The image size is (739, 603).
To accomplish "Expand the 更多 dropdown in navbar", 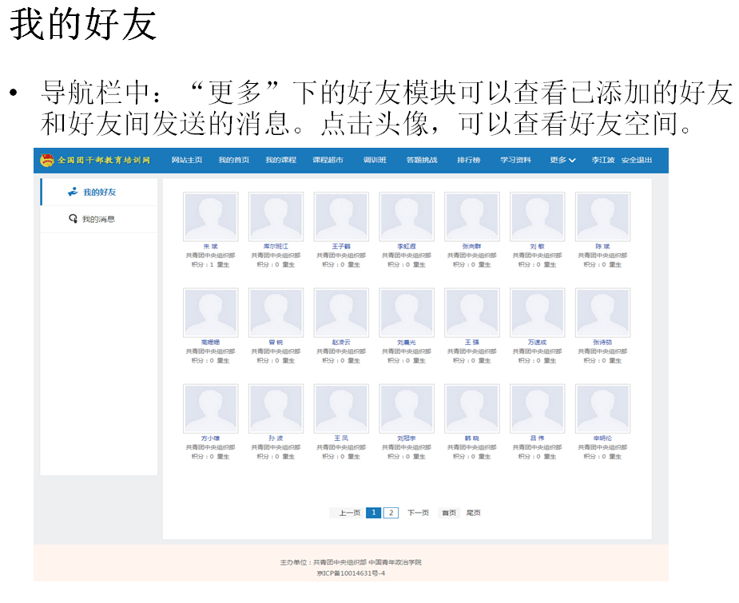I will pos(562,161).
